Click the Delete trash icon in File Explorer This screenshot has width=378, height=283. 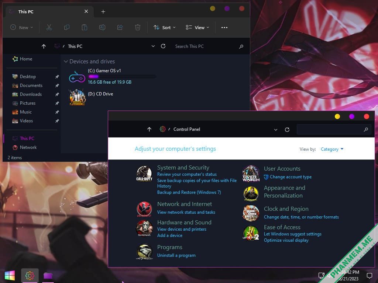(138, 27)
